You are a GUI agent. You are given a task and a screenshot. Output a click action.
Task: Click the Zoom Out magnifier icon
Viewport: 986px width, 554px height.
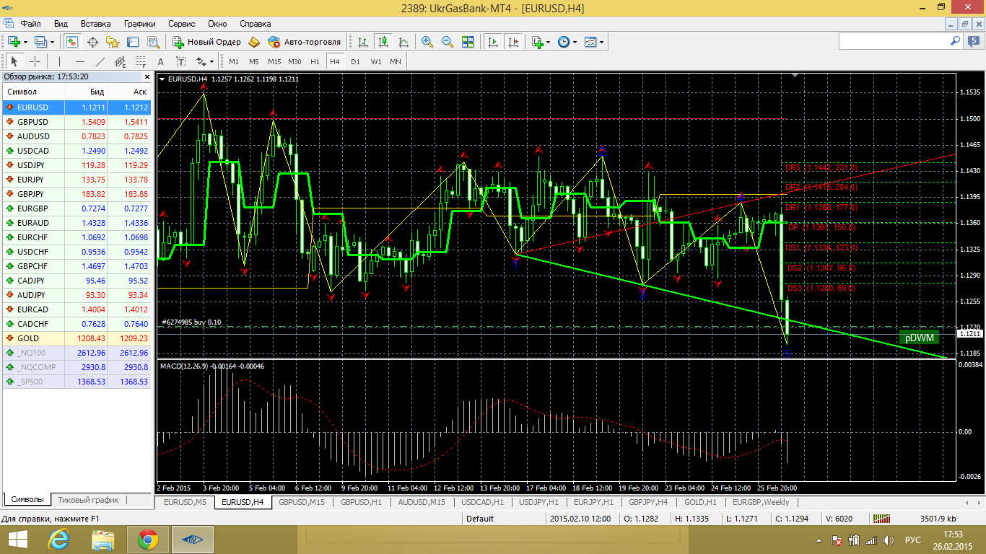(x=447, y=42)
